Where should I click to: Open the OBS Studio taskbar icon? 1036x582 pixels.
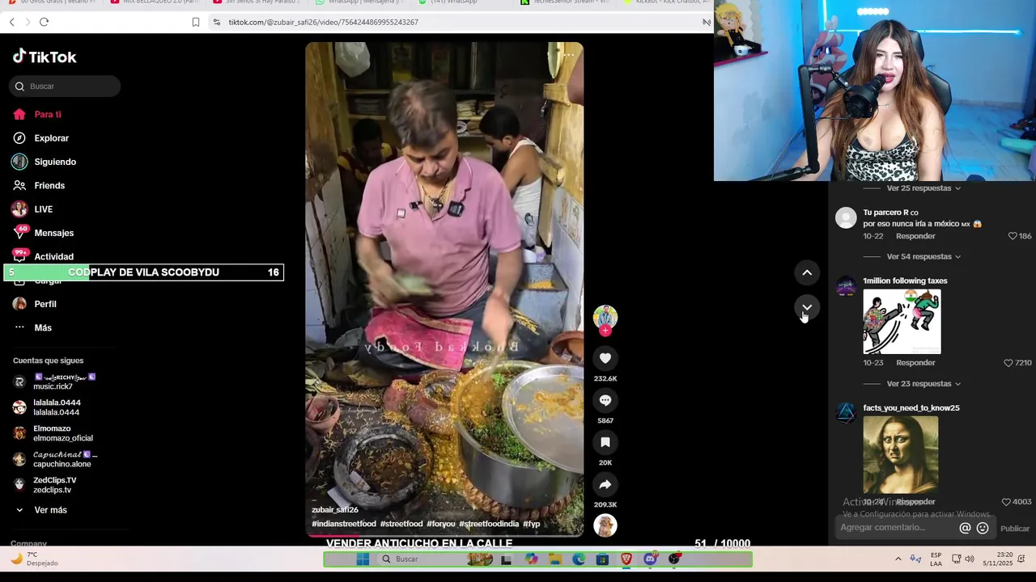pos(674,559)
